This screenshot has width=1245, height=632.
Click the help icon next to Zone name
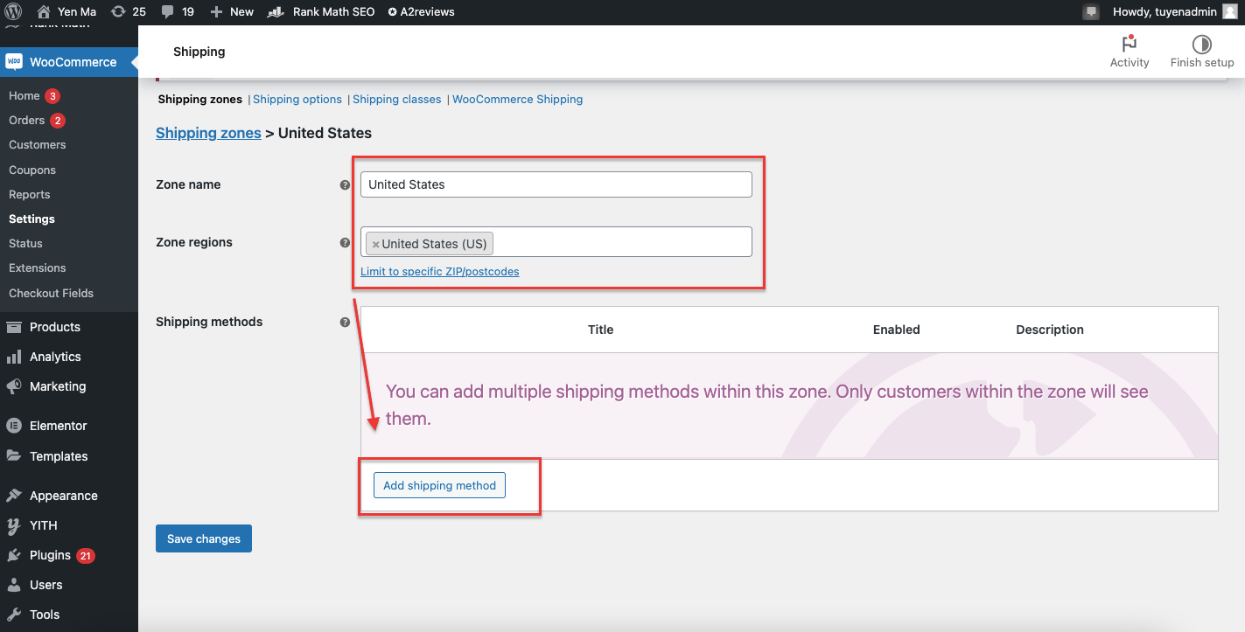click(345, 184)
